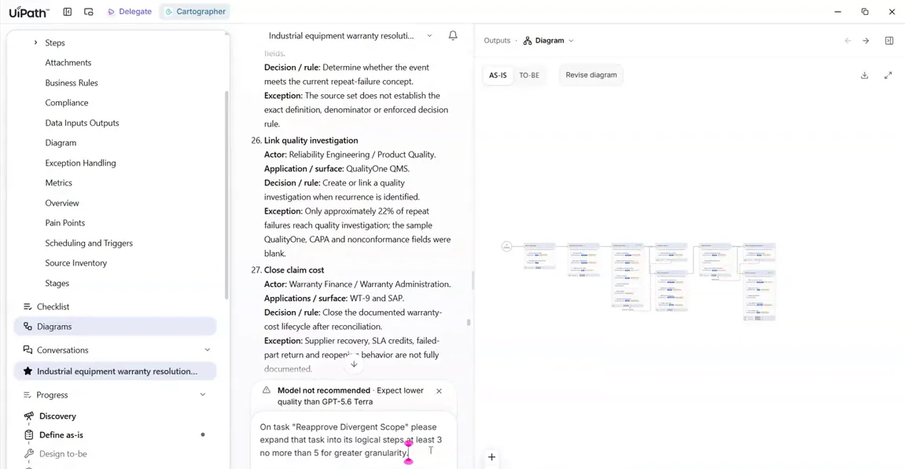Open the Pain Points section
The height and width of the screenshot is (469, 905).
(x=65, y=222)
